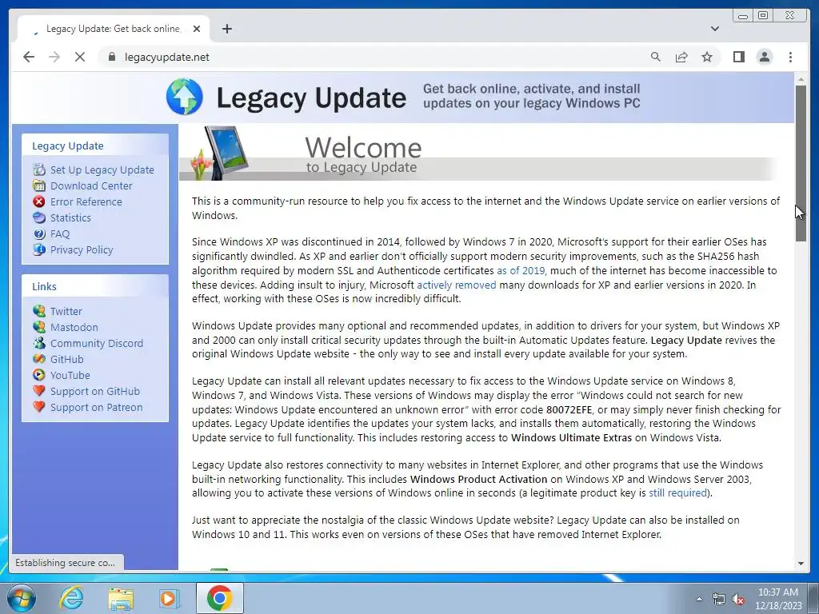
Task: Click the Privacy Policy info icon
Action: [39, 249]
